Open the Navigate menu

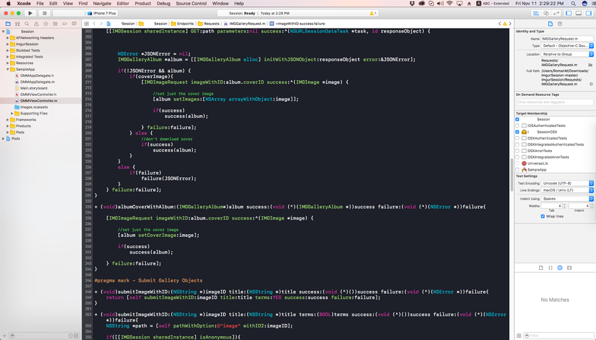click(x=102, y=3)
